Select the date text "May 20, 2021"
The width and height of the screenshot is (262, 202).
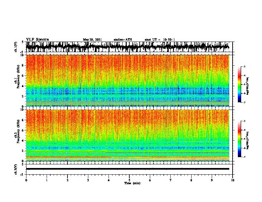point(92,40)
